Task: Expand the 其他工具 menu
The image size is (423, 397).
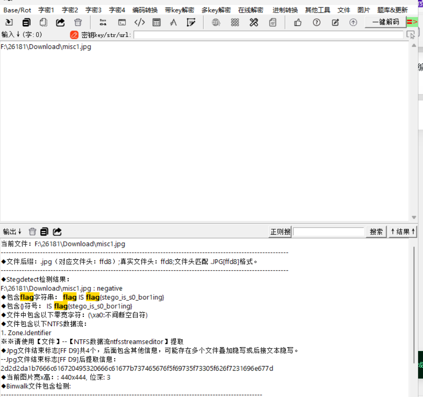Action: click(317, 10)
